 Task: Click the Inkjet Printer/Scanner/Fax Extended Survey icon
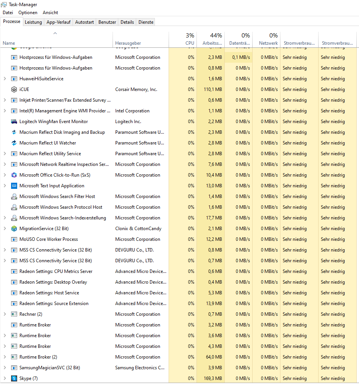pyautogui.click(x=14, y=100)
